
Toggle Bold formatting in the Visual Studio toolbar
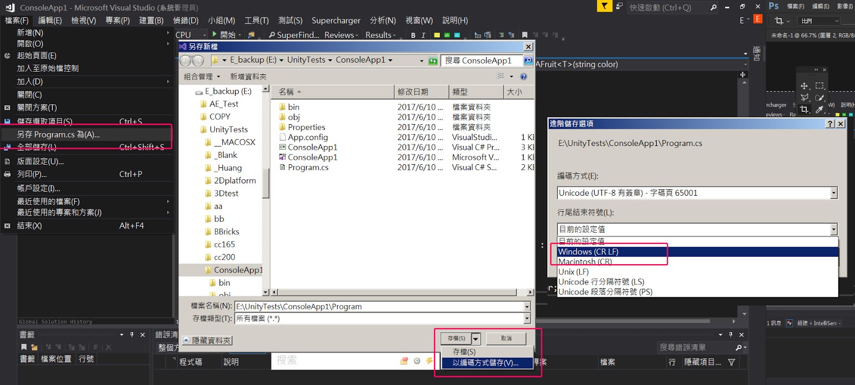tap(413, 35)
